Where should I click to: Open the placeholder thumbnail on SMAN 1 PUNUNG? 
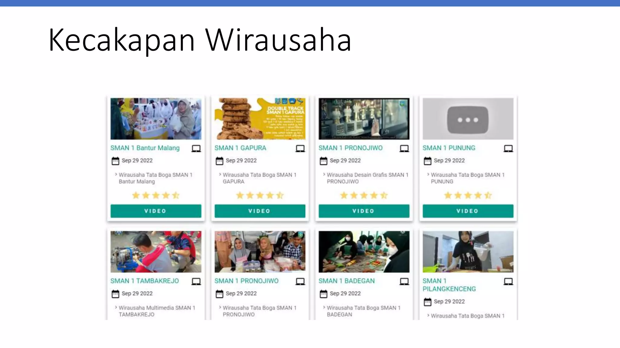pos(468,119)
